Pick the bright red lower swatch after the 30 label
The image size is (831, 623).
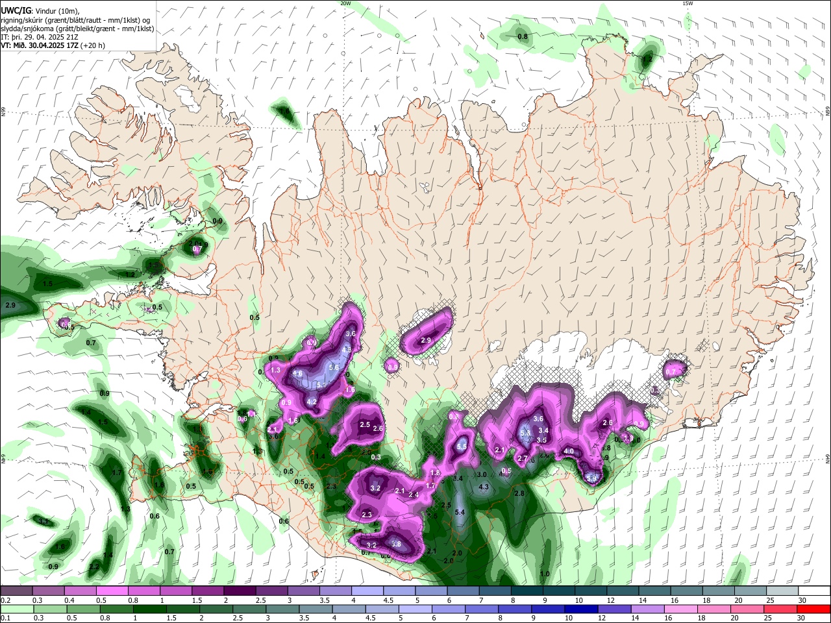pos(814,609)
